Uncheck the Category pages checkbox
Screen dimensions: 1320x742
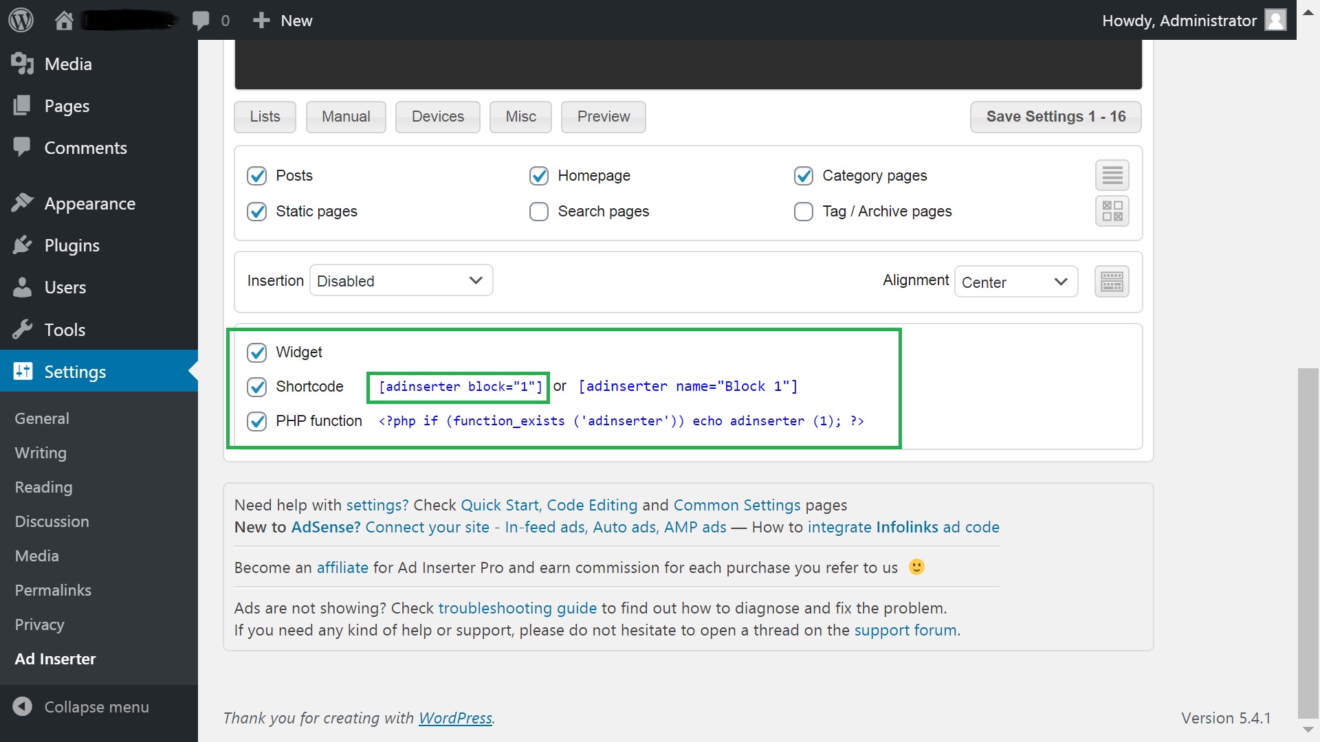coord(804,176)
